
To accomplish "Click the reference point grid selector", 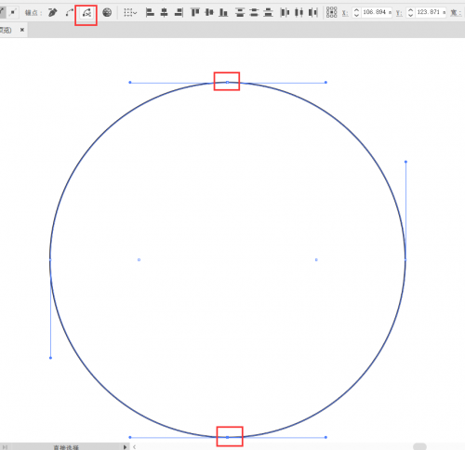I will tap(331, 12).
